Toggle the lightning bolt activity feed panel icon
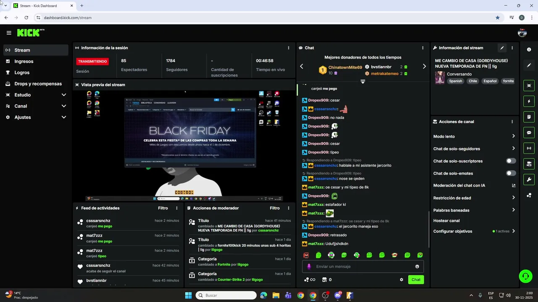The image size is (538, 302). tap(529, 102)
